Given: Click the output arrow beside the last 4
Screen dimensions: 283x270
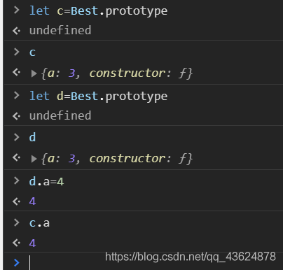Looking at the screenshot, I should pos(17,243).
